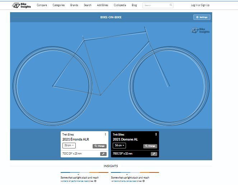Image resolution: width=238 pixels, height=185 pixels.
Task: Click info icon beside endurance road bikes
Action: [x=144, y=181]
